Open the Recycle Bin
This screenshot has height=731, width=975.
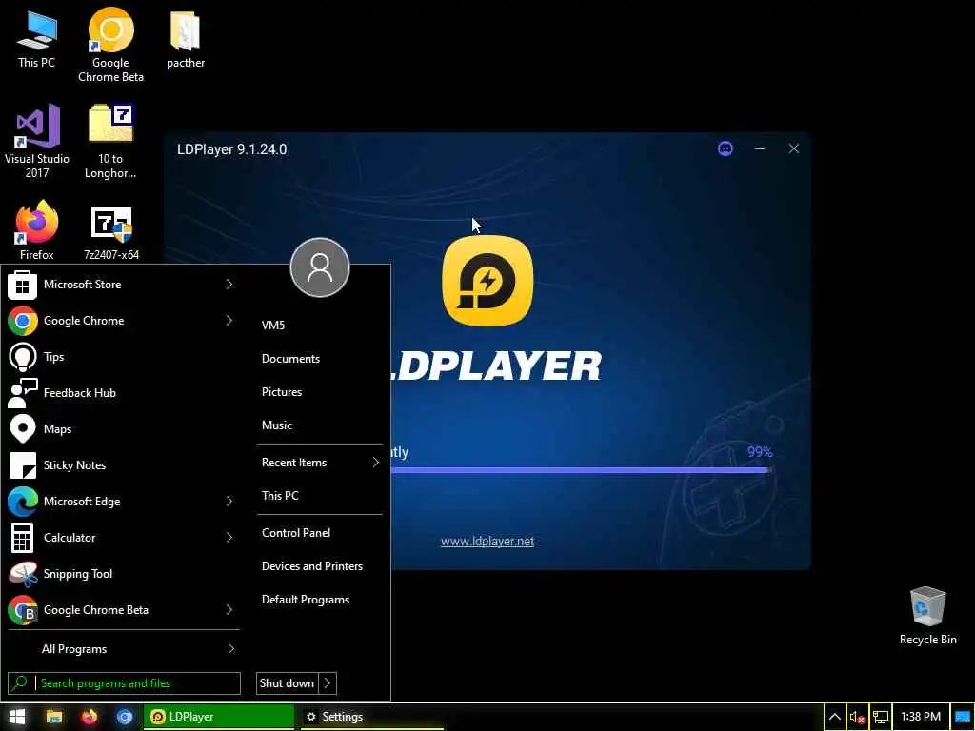(927, 616)
